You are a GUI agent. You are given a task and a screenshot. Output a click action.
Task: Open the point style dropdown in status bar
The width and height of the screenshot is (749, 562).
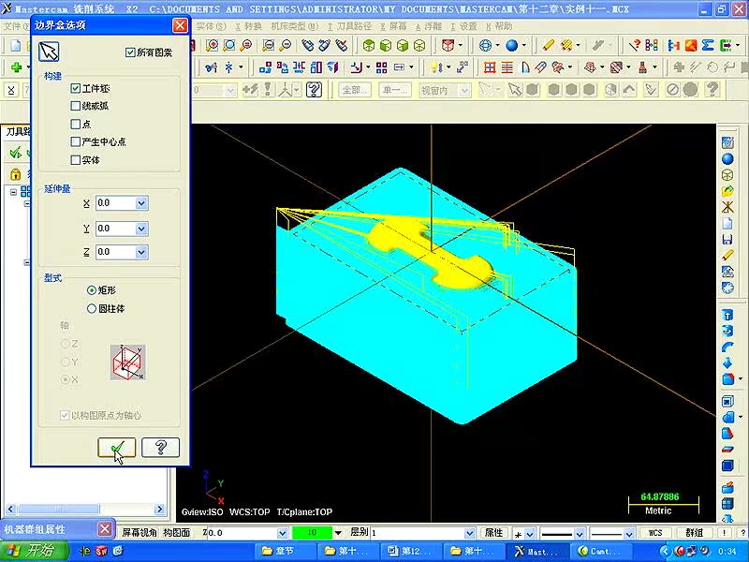529,533
